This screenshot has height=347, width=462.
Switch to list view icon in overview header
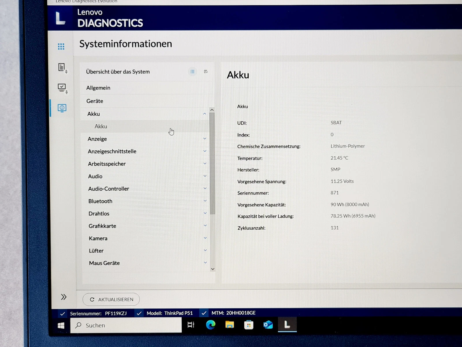[192, 71]
